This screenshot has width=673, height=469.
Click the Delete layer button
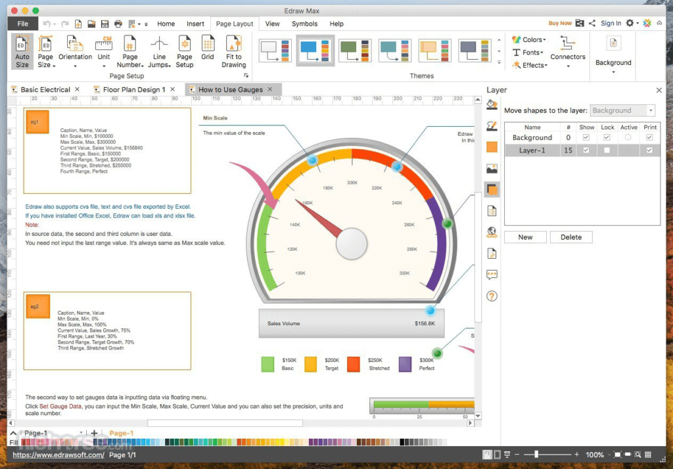click(571, 237)
